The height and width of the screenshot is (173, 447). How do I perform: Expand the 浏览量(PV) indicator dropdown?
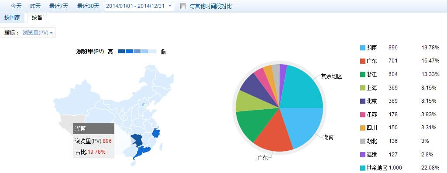38,33
